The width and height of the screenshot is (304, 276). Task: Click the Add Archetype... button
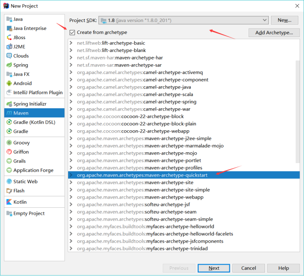coord(274,33)
